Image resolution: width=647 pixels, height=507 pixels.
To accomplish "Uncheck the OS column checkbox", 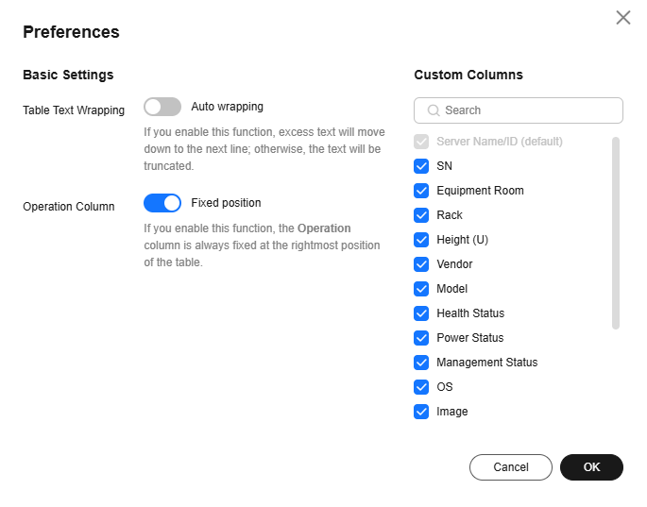I will pyautogui.click(x=421, y=387).
